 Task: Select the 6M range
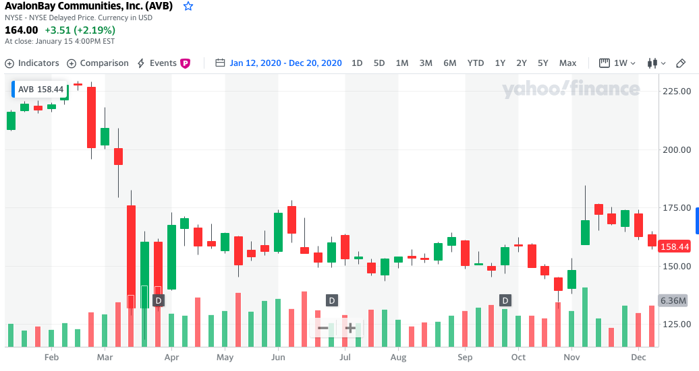tap(450, 63)
